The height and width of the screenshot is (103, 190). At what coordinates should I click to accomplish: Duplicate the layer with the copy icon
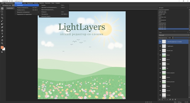(x=170, y=99)
